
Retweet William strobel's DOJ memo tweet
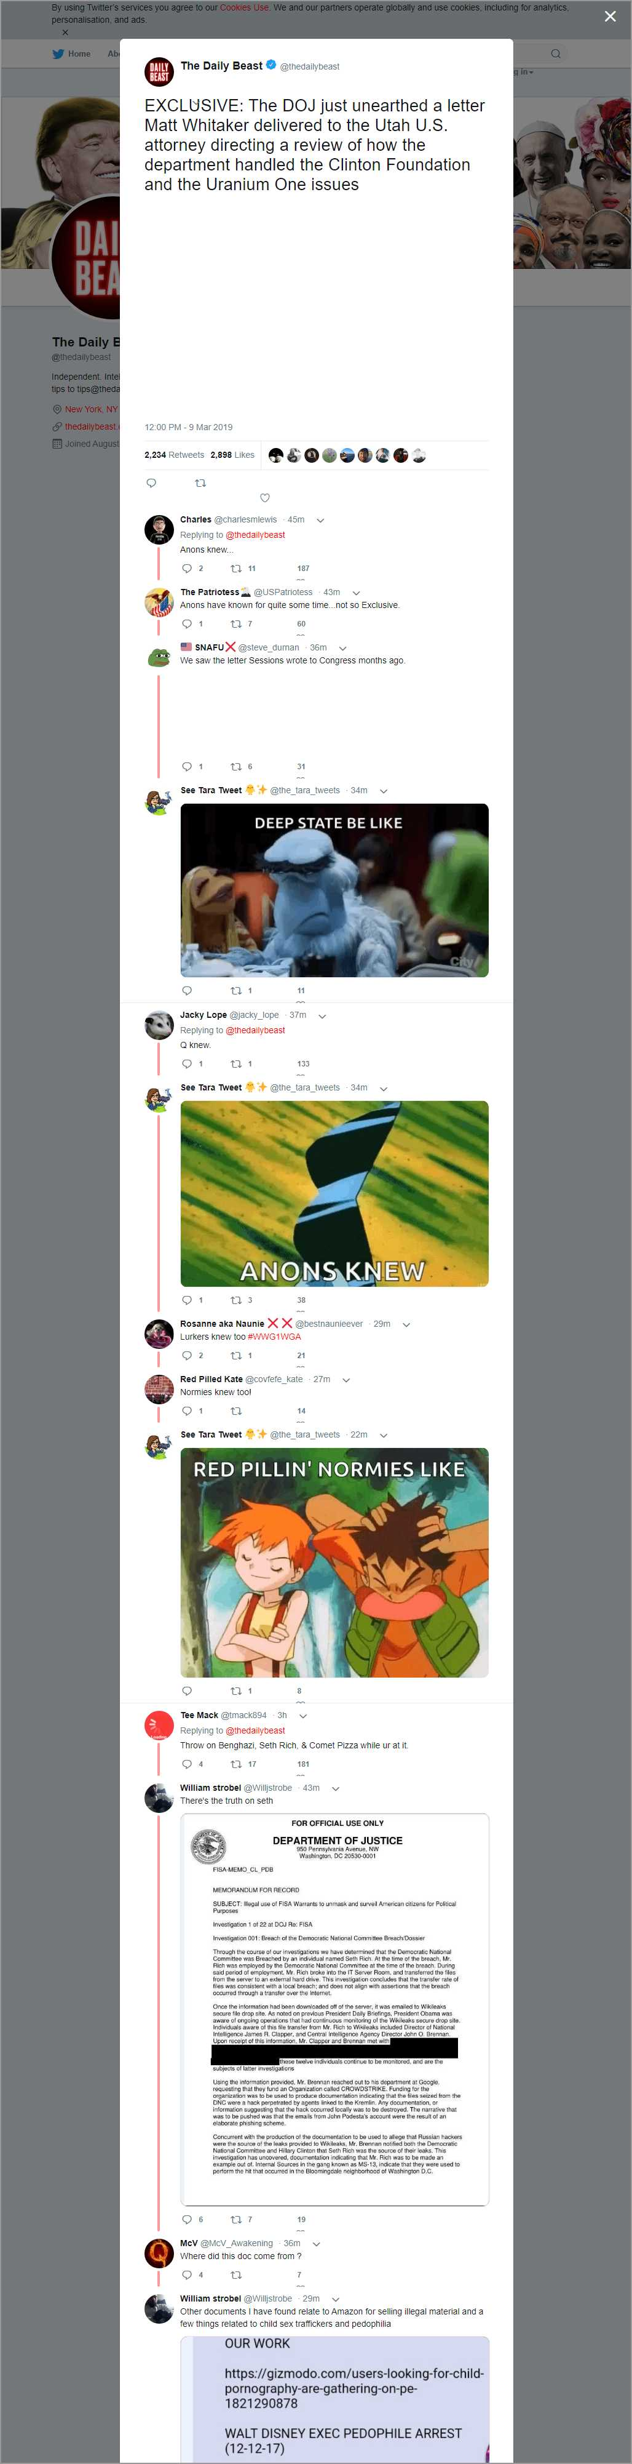pyautogui.click(x=236, y=2220)
